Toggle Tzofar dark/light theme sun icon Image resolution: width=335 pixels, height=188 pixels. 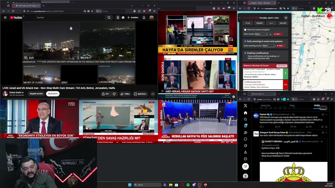(286, 18)
